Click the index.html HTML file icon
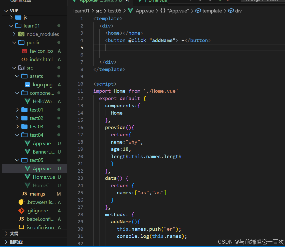This screenshot has width=285, height=247. 24,59
